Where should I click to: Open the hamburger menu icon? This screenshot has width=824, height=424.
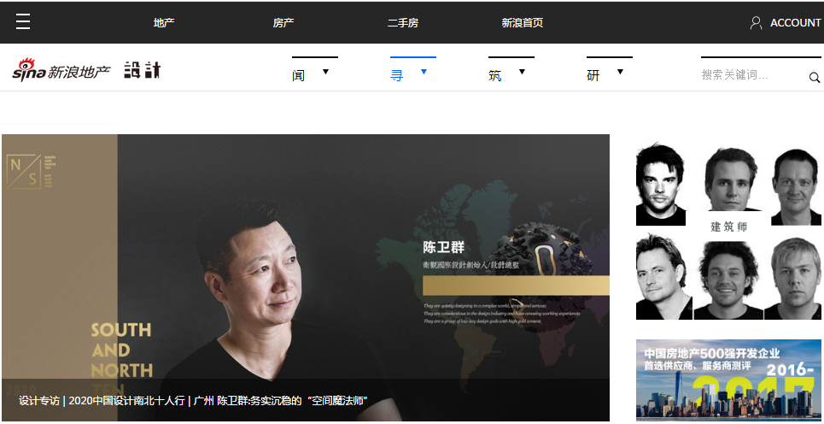(23, 22)
